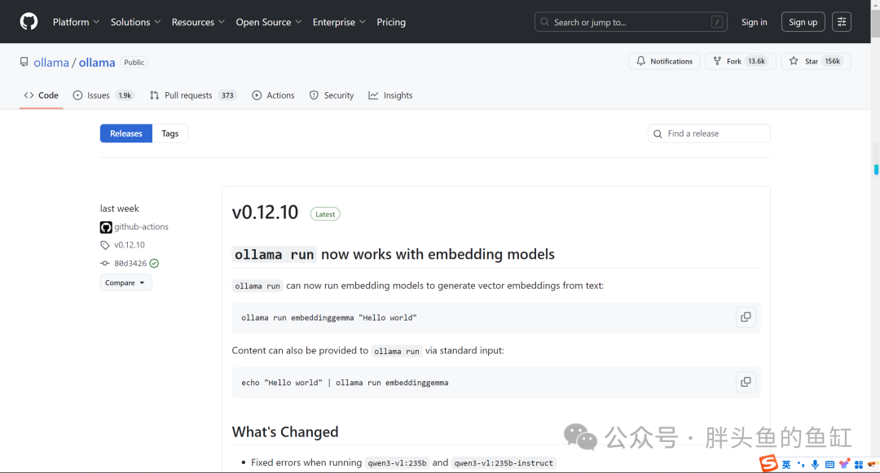Focus the Find a release field

(x=709, y=134)
